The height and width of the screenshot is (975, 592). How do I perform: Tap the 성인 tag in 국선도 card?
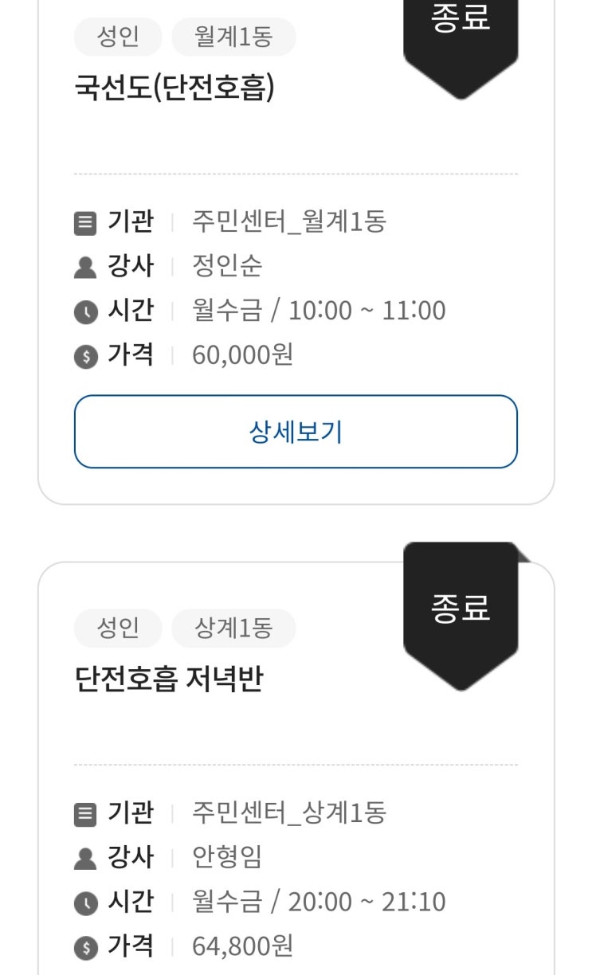118,37
